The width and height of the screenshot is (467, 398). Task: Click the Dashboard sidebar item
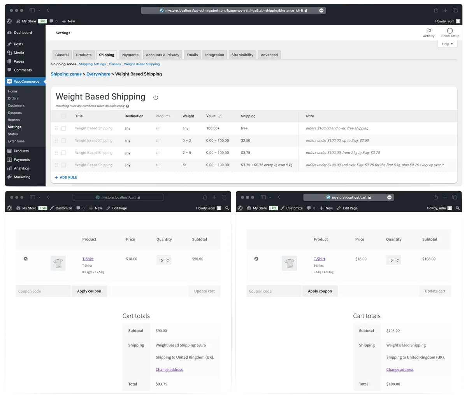tap(23, 33)
